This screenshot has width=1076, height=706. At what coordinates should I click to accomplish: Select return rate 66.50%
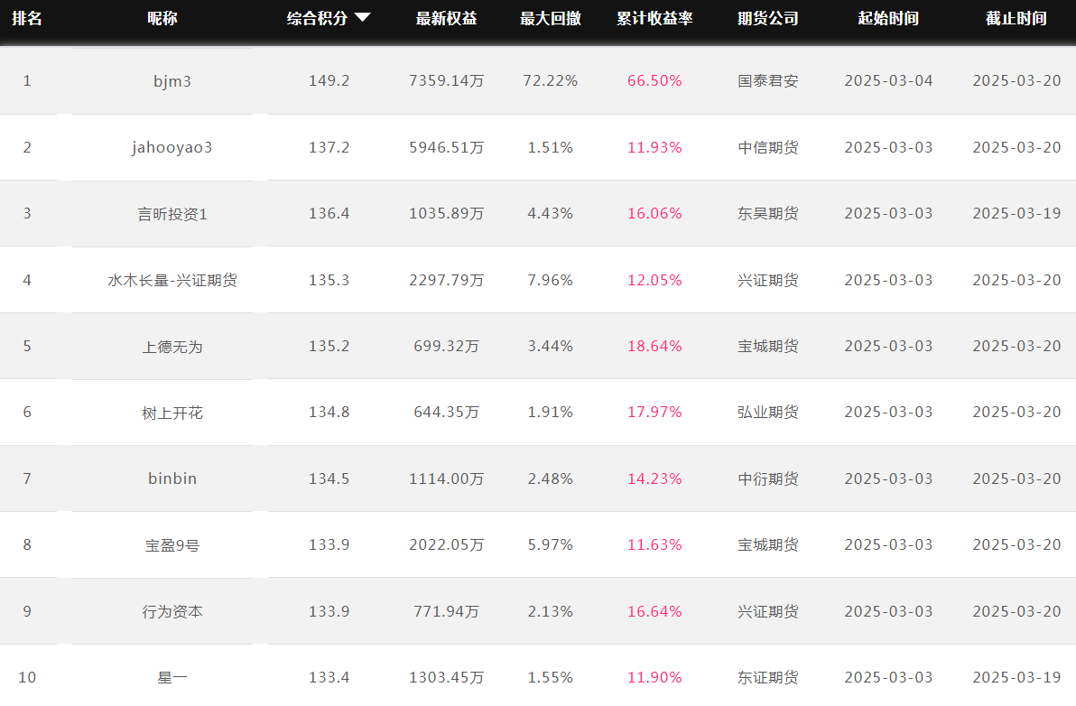pos(654,81)
